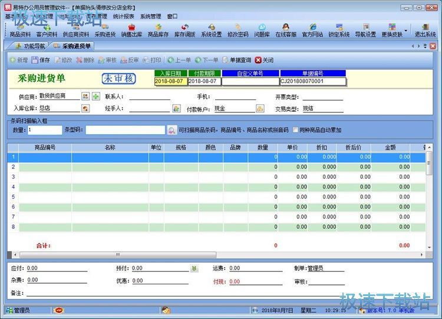
Task: Click the 付款期限 date field
Action: pyautogui.click(x=204, y=81)
